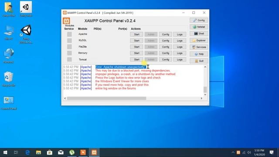View Logs for FileZilla
The image size is (279, 157).
pos(180,47)
